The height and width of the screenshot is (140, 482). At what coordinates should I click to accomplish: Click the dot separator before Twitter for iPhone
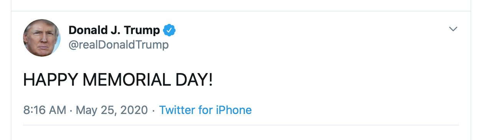(154, 111)
